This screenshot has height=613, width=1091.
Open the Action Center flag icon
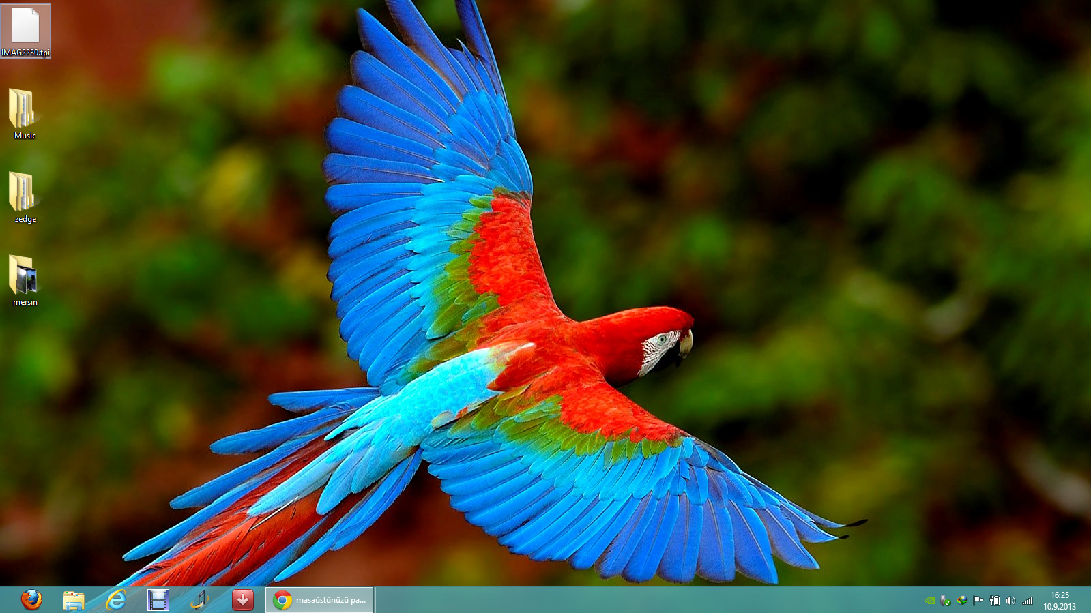click(978, 601)
